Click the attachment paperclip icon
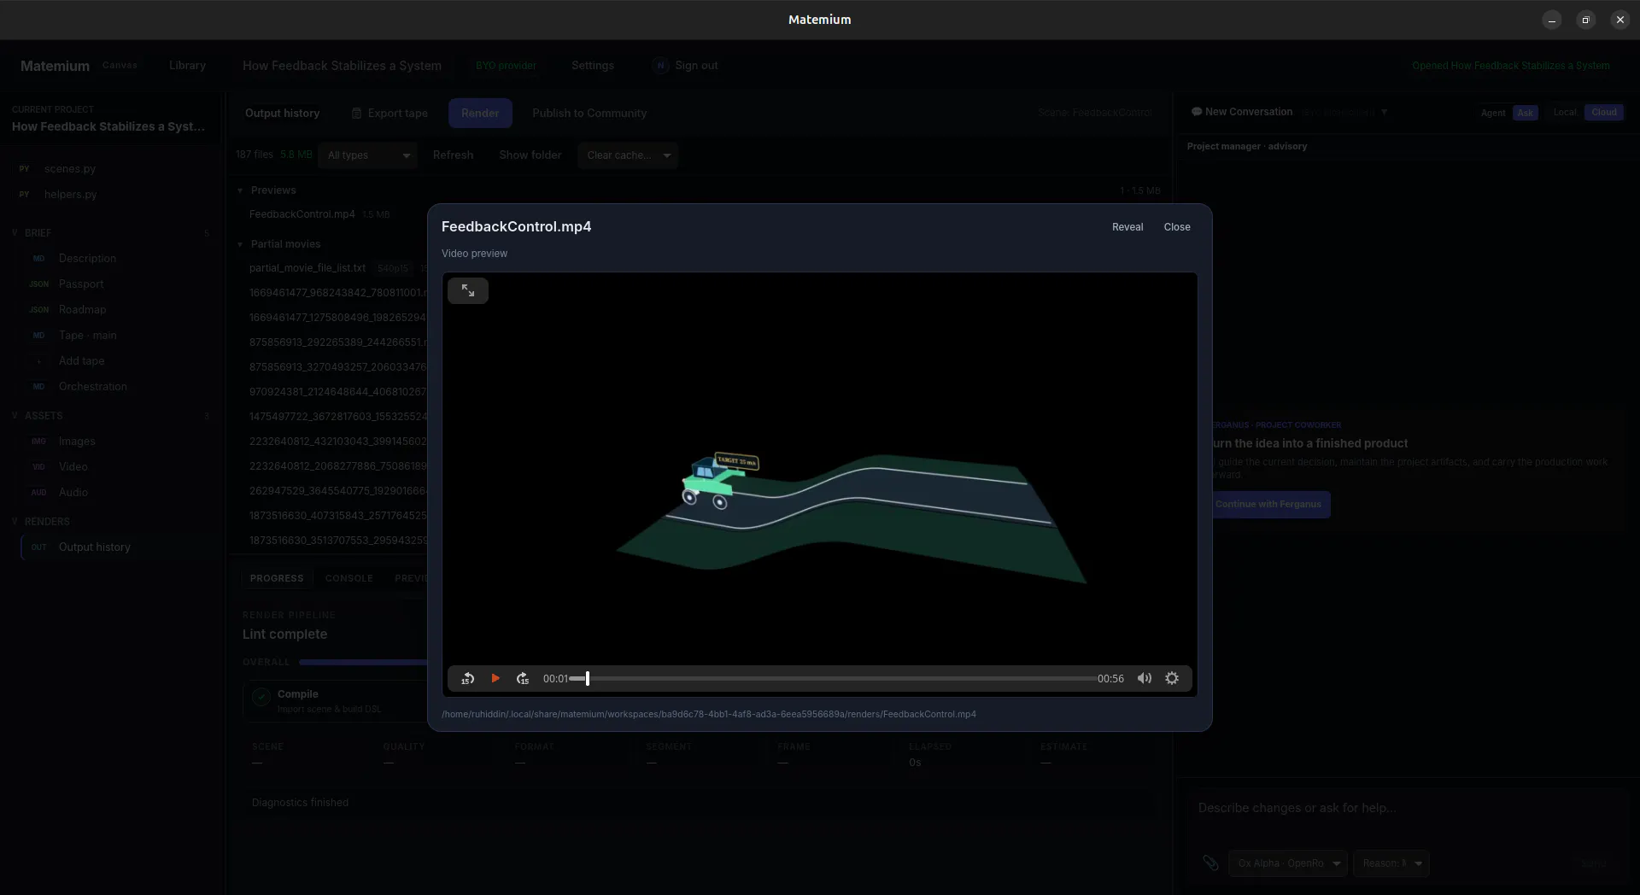Viewport: 1640px width, 895px height. pyautogui.click(x=1210, y=863)
